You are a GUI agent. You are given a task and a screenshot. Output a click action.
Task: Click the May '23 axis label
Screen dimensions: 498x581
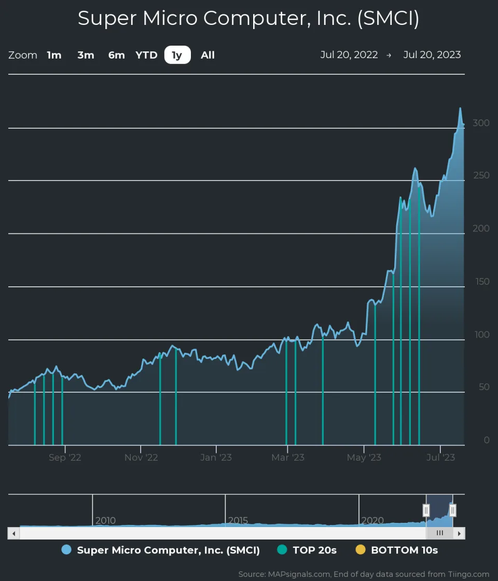pos(364,458)
